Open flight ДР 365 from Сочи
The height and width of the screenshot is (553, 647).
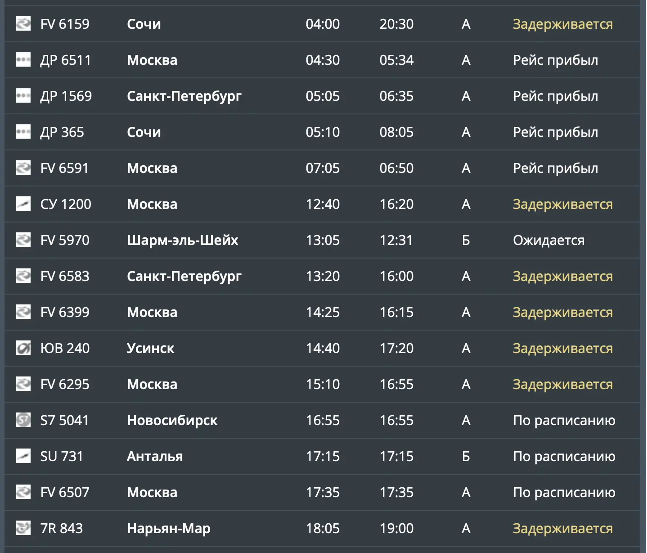(x=62, y=132)
